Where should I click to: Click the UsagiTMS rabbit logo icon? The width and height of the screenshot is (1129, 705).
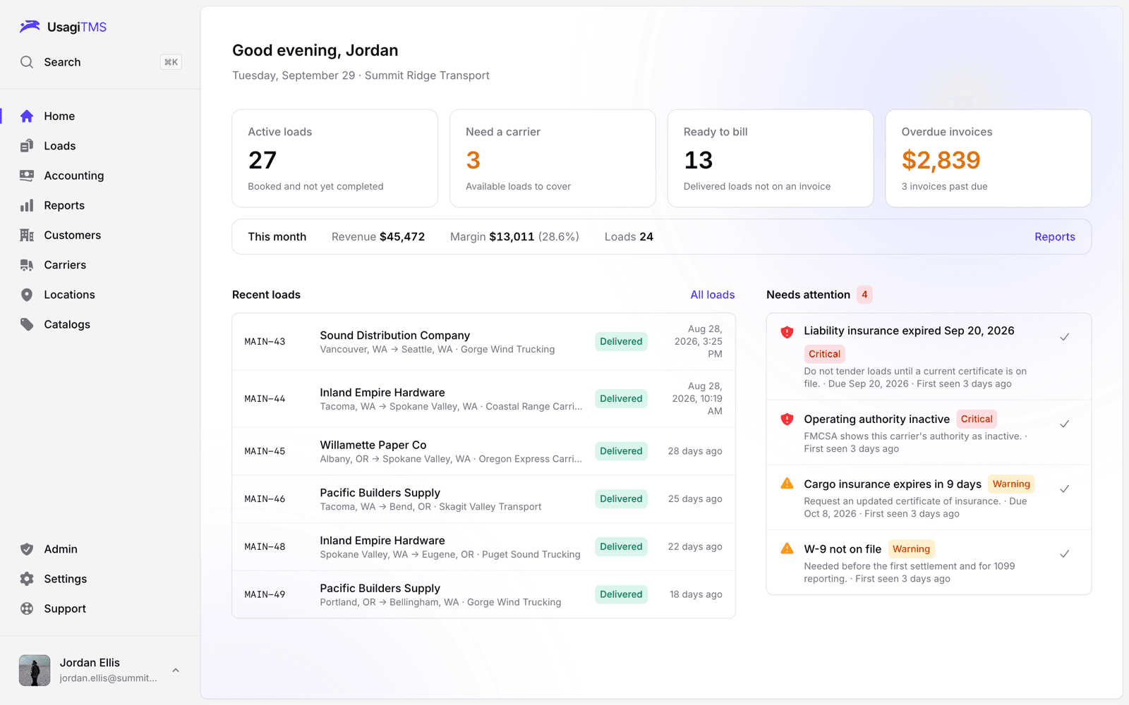30,27
